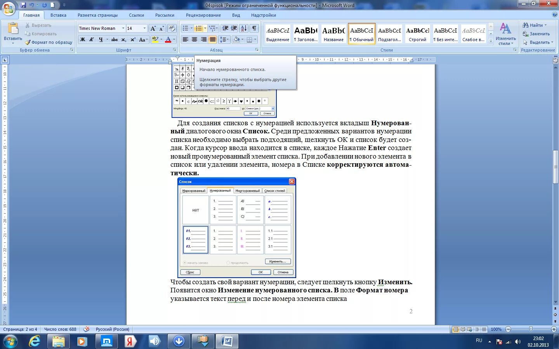559x349 pixels.
Task: Click the Decrease Indent icon
Action: pos(225,28)
